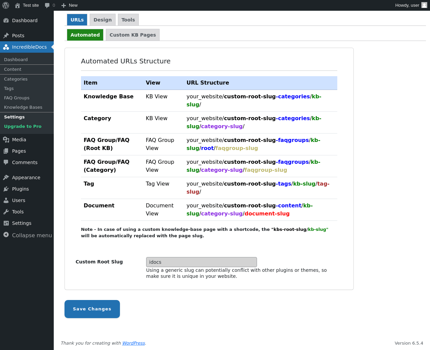Click the Automated URLs Structure heading
This screenshot has height=350, width=430.
coord(126,61)
